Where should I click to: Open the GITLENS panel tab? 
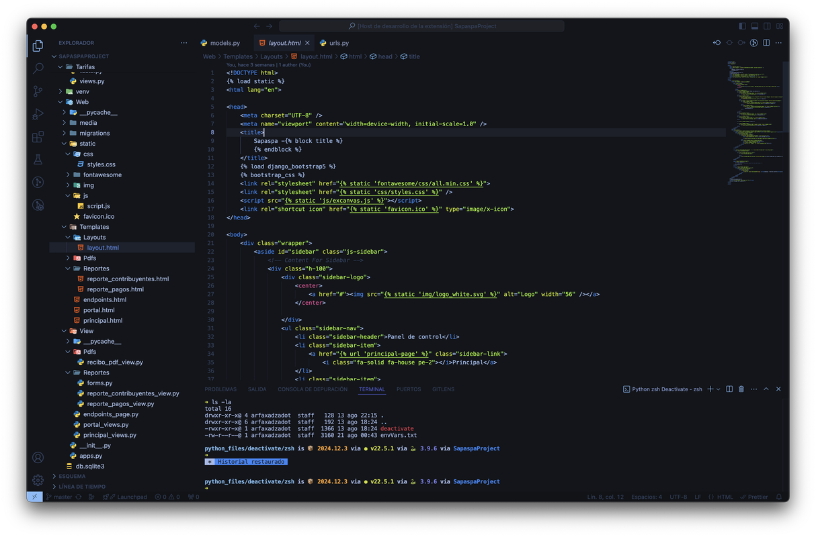point(443,389)
